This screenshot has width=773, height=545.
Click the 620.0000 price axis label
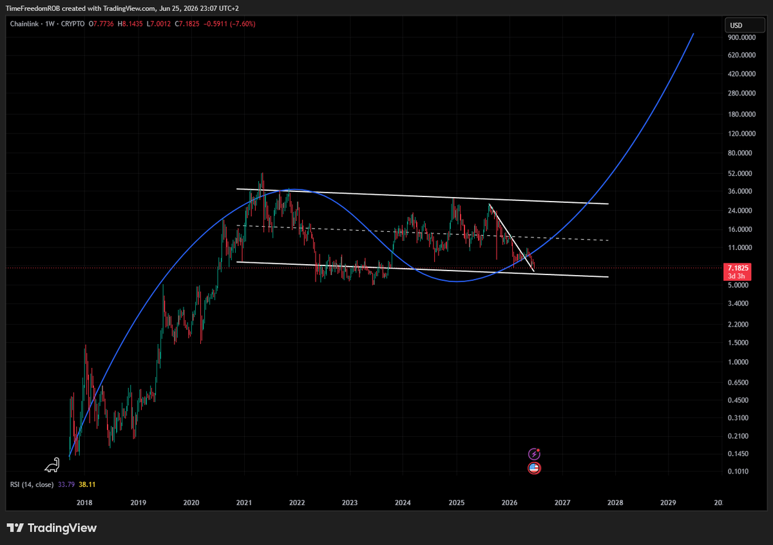743,56
